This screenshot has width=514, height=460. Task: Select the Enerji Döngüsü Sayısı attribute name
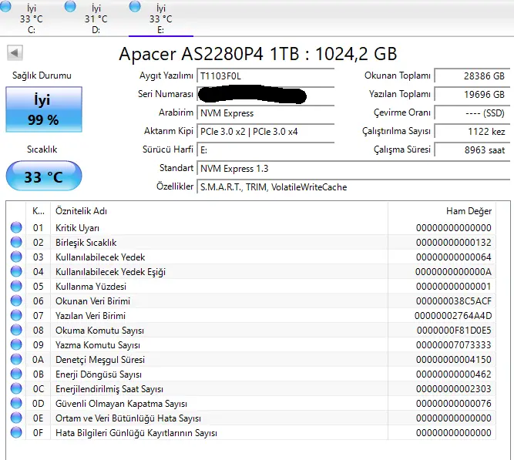click(x=99, y=374)
